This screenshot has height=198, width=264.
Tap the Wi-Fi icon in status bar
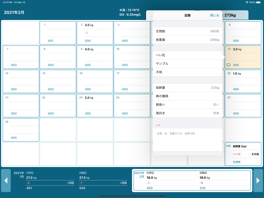click(x=247, y=2)
